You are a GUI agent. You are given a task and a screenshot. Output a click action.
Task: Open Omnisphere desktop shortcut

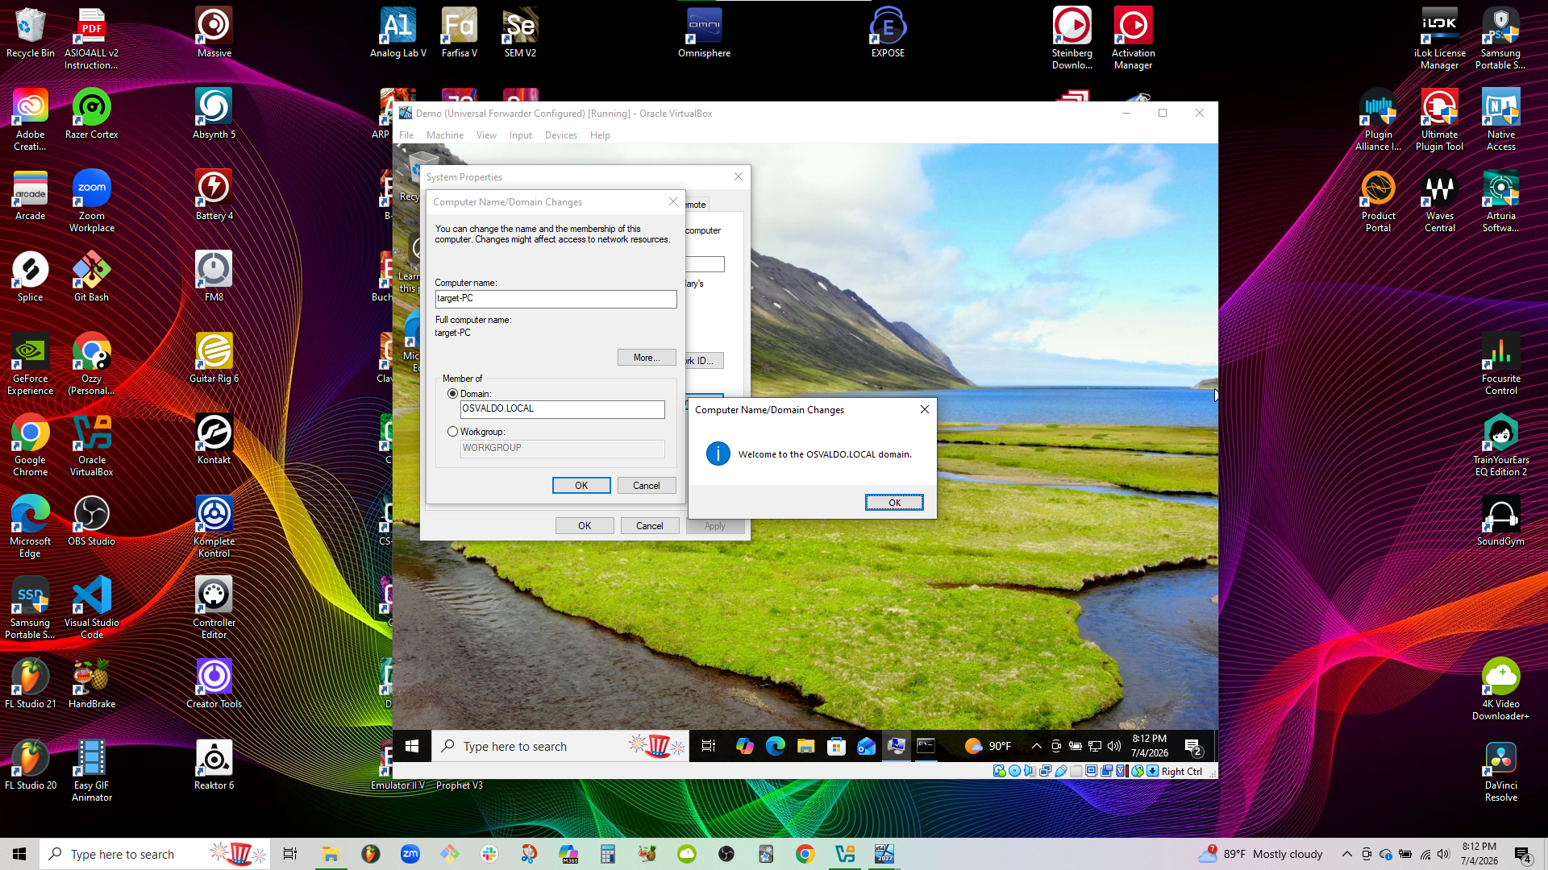(704, 33)
